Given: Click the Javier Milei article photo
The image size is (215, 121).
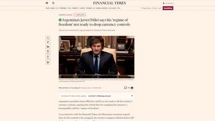Looking at the screenshot, I should pyautogui.click(x=97, y=57).
